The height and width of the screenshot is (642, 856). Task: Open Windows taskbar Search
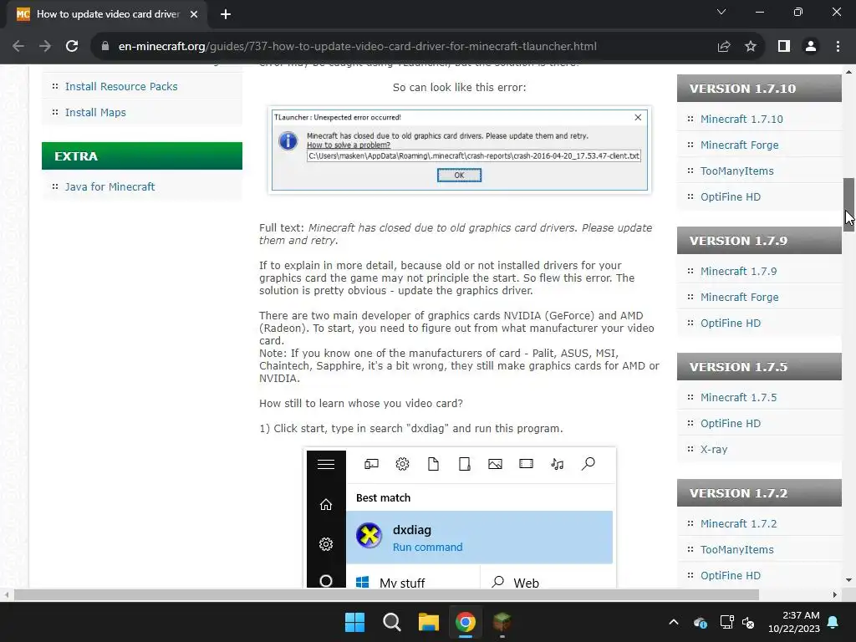click(391, 622)
